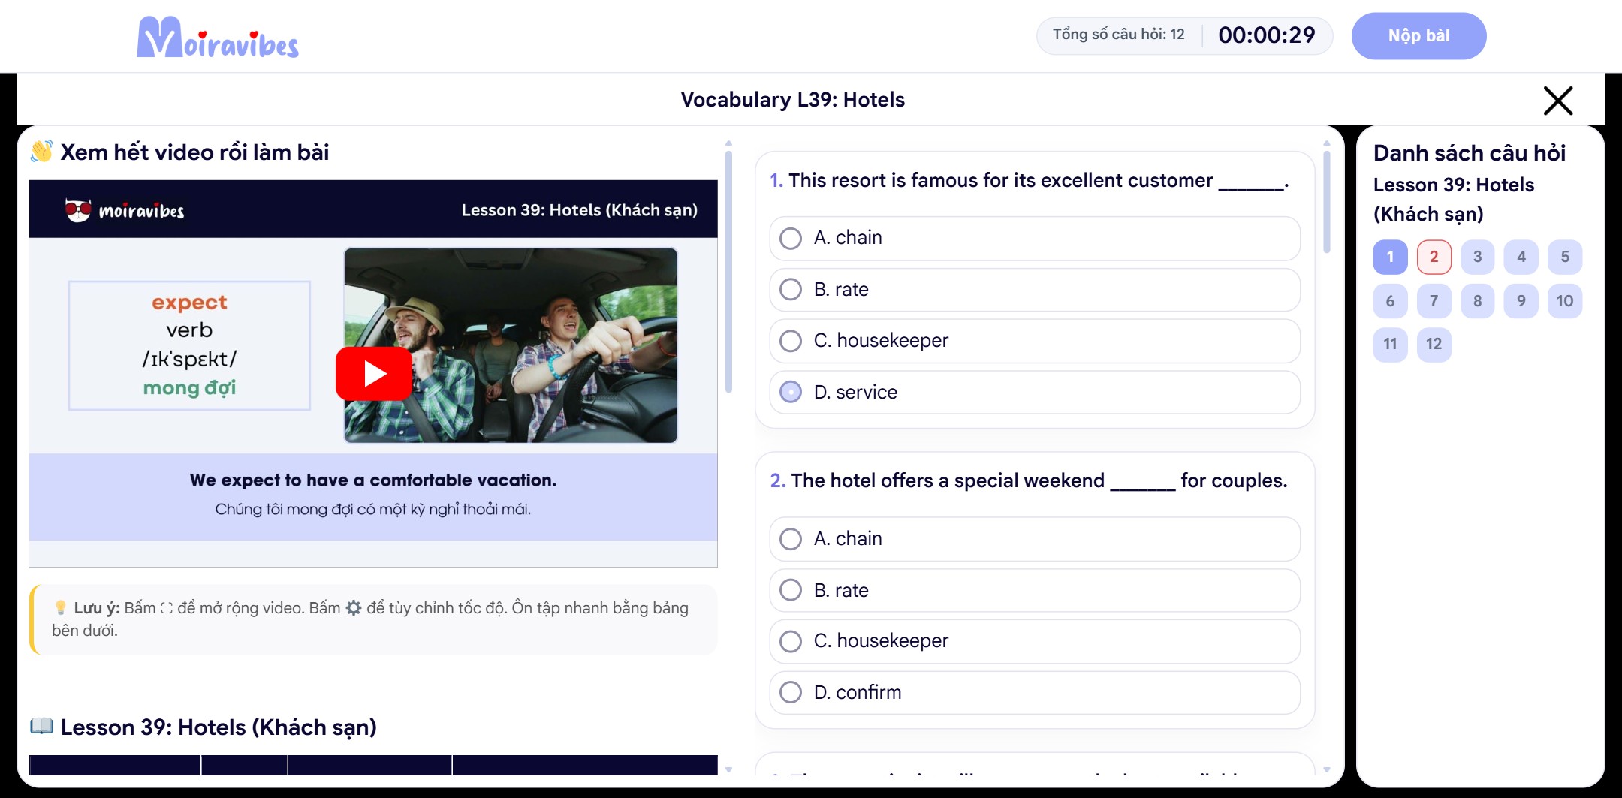Choose B. rate for question 1
Screen dimensions: 1622x798
pyautogui.click(x=1034, y=290)
